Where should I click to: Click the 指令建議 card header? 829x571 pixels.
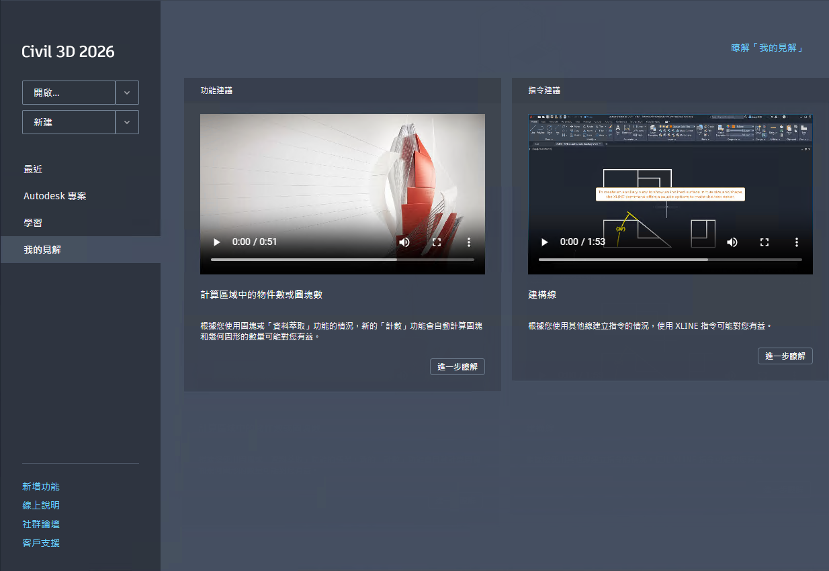pos(670,91)
